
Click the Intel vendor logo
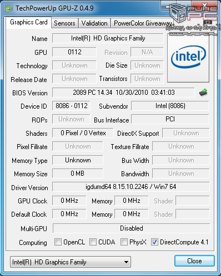[188, 58]
